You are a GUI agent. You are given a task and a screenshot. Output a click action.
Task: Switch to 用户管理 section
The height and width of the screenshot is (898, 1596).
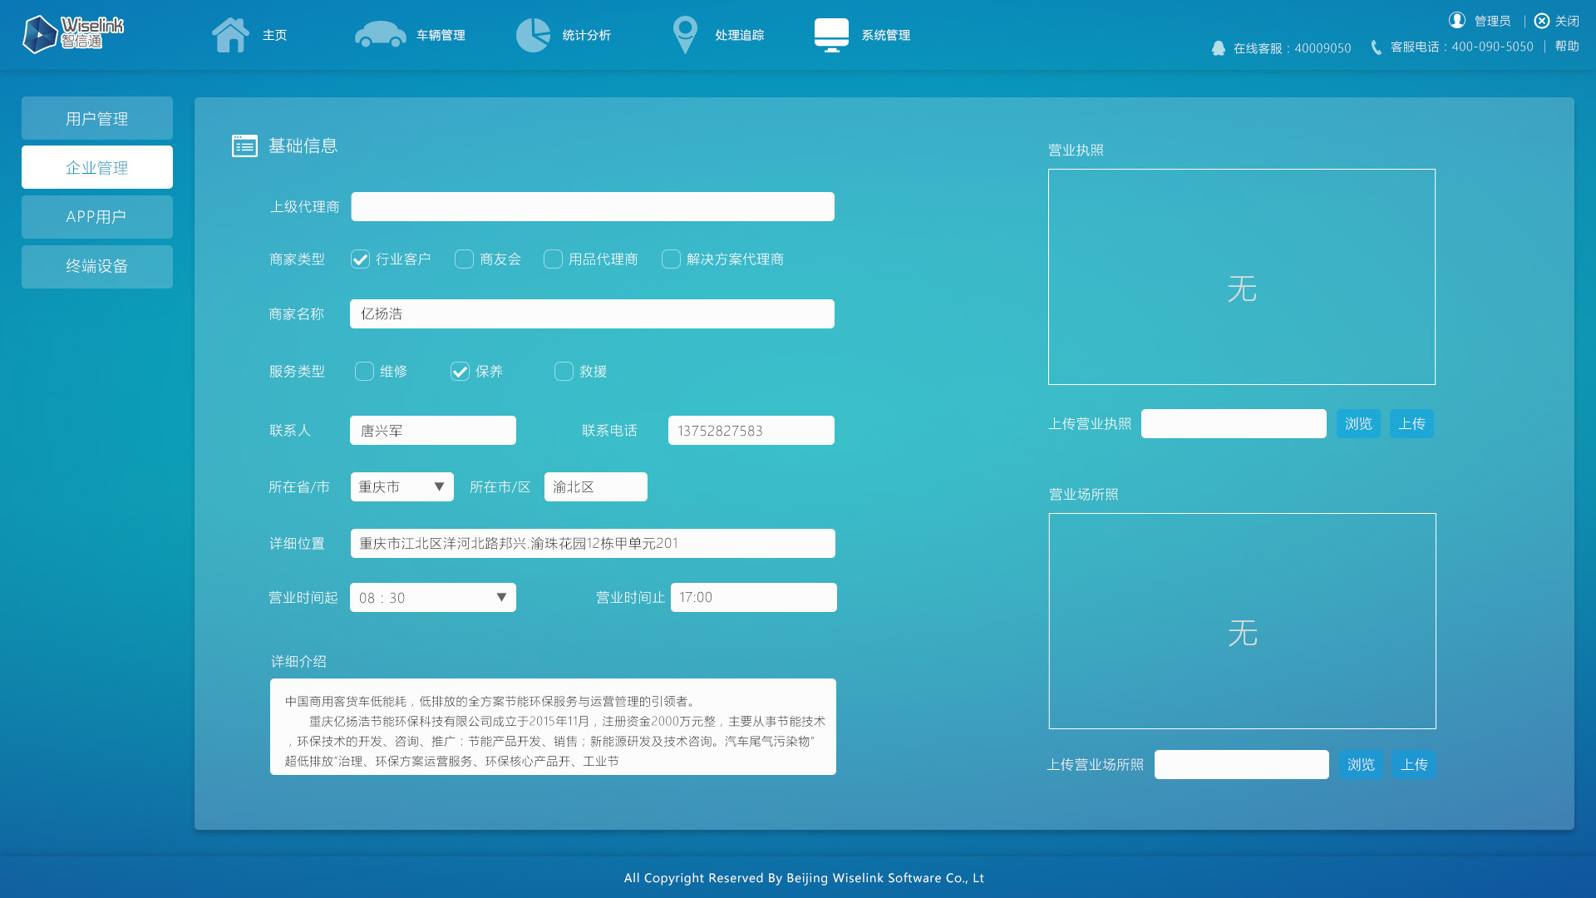96,117
